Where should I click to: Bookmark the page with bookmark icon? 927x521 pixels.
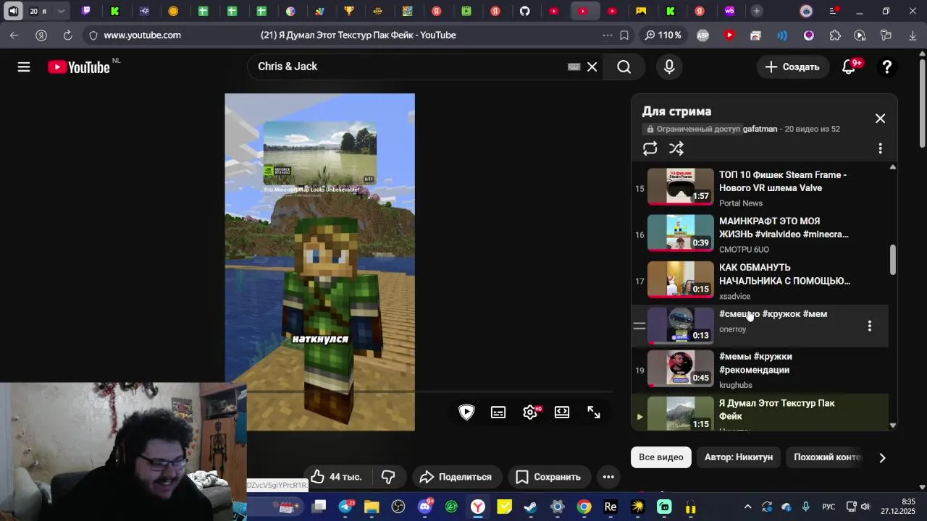point(624,35)
